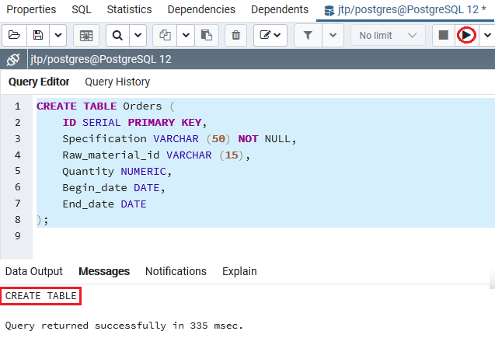Open the Edit pencil dropdown
The image size is (495, 338).
coord(270,35)
